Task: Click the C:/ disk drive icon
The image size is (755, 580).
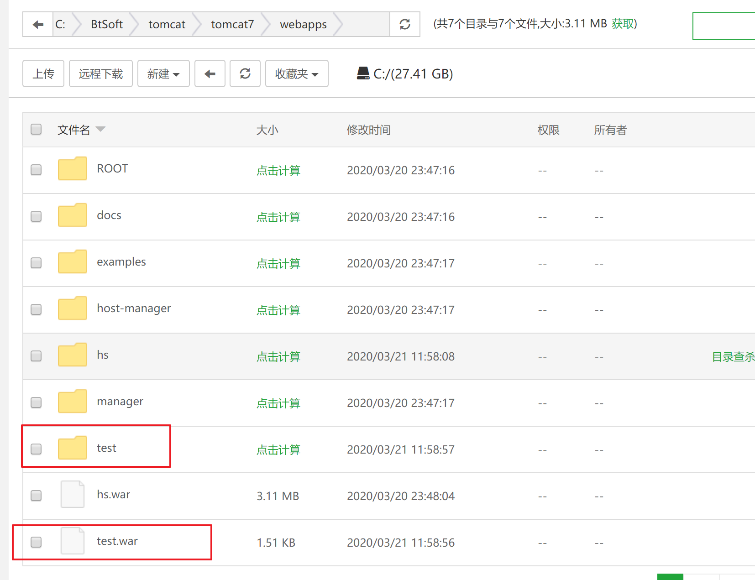Action: [363, 73]
